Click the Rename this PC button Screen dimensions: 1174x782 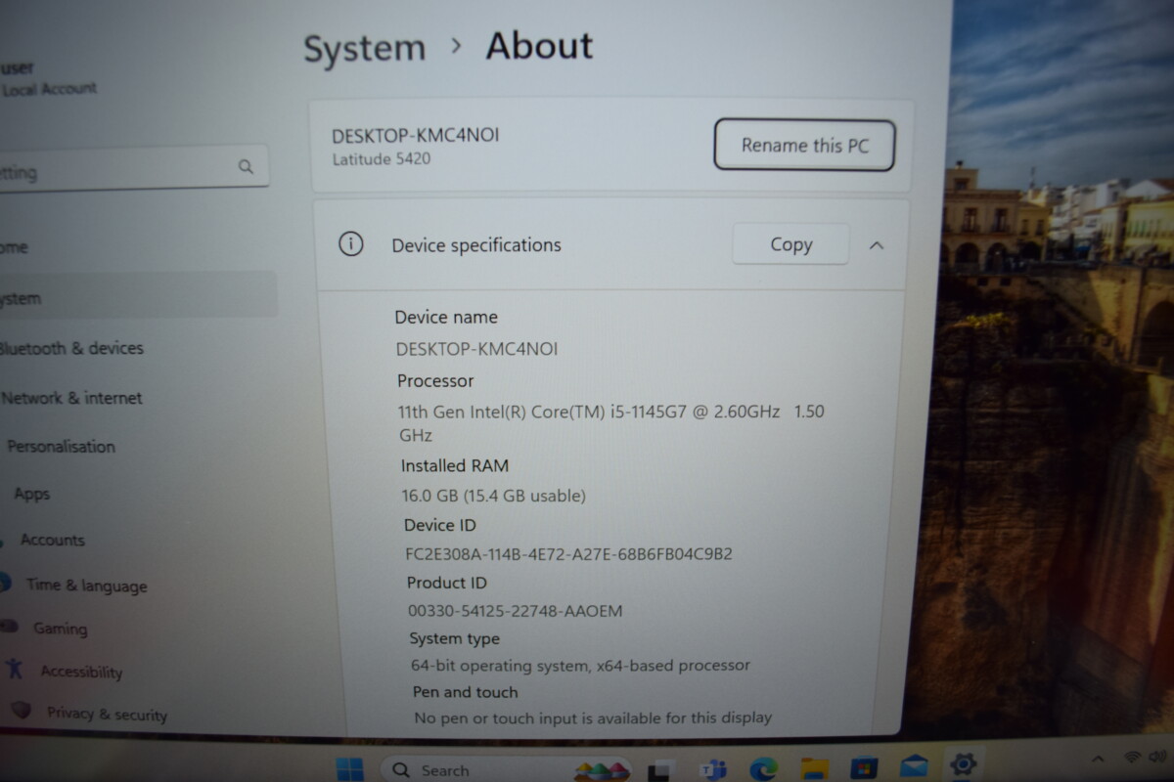click(804, 145)
